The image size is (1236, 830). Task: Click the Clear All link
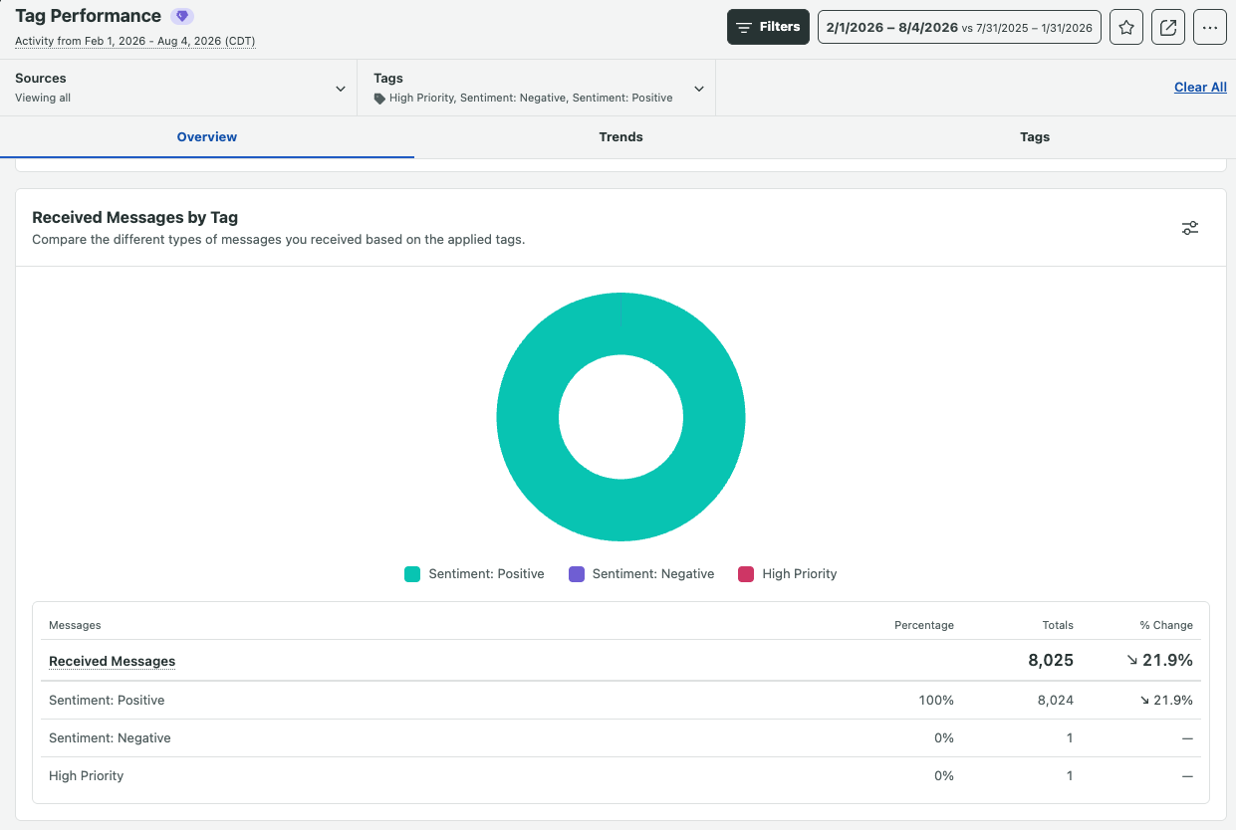[1200, 88]
